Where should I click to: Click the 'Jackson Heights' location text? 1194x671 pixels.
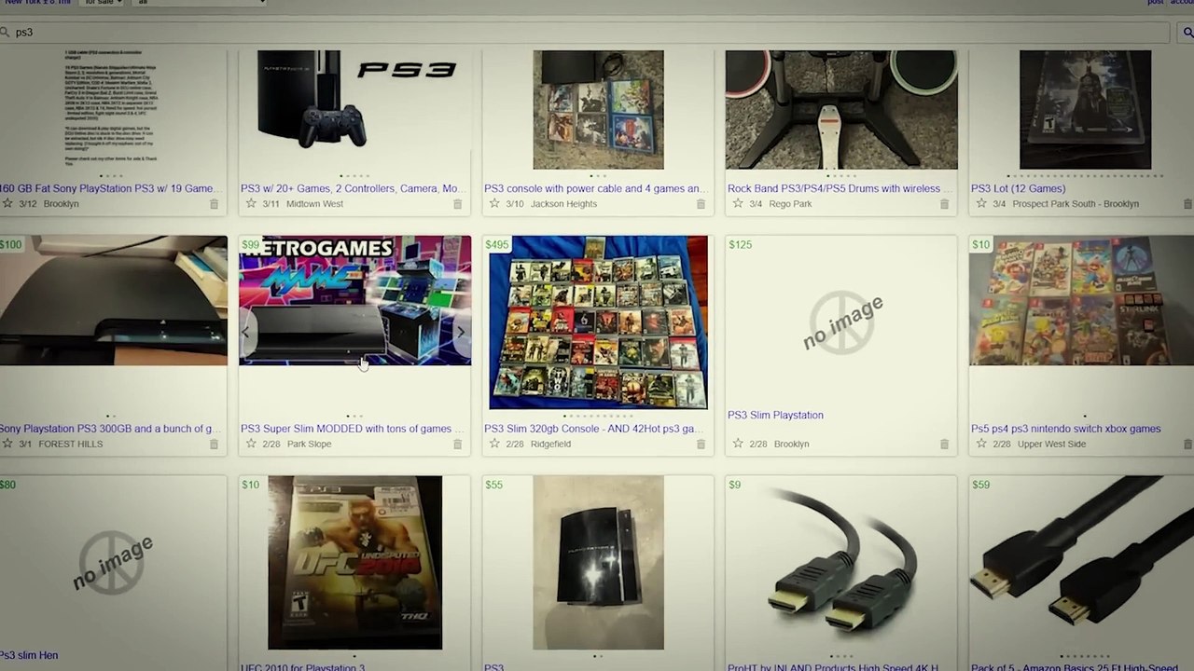coord(563,204)
